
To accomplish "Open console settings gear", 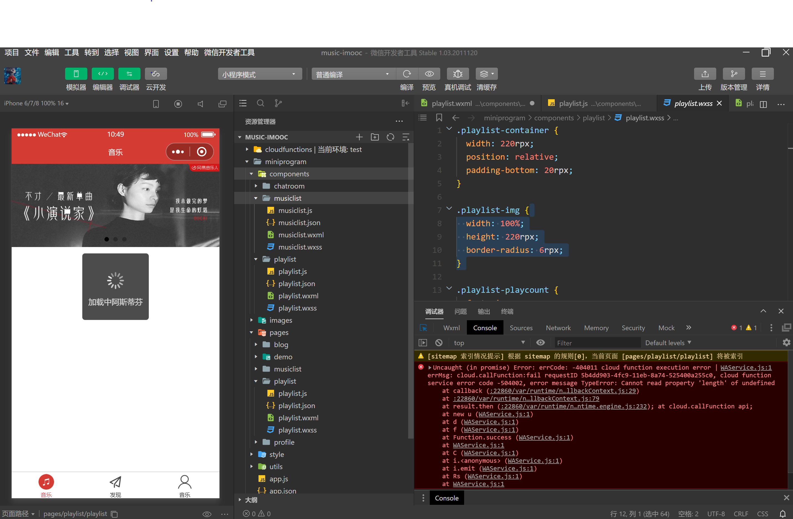I will point(786,343).
